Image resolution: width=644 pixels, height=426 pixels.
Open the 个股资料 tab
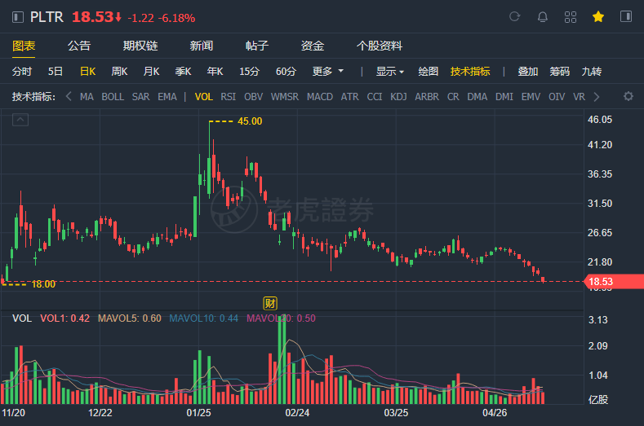click(x=379, y=46)
